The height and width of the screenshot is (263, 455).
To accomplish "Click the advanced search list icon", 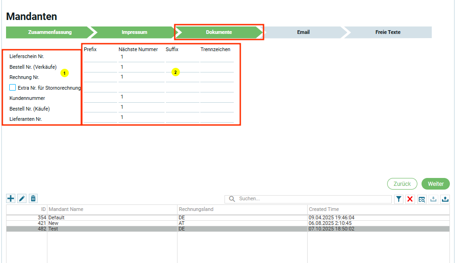I will [422, 199].
